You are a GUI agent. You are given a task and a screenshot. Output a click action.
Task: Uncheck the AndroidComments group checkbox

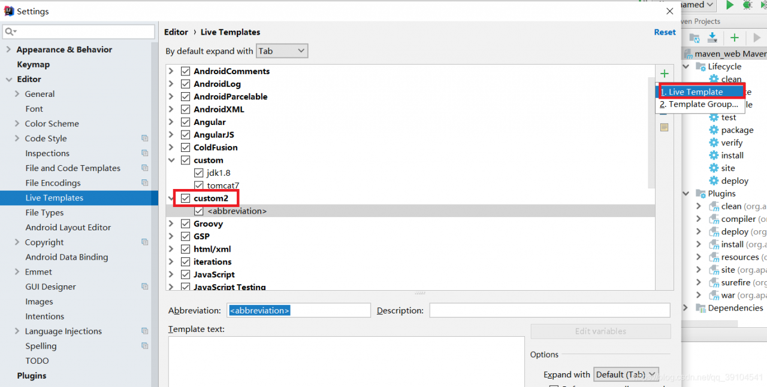click(x=185, y=71)
